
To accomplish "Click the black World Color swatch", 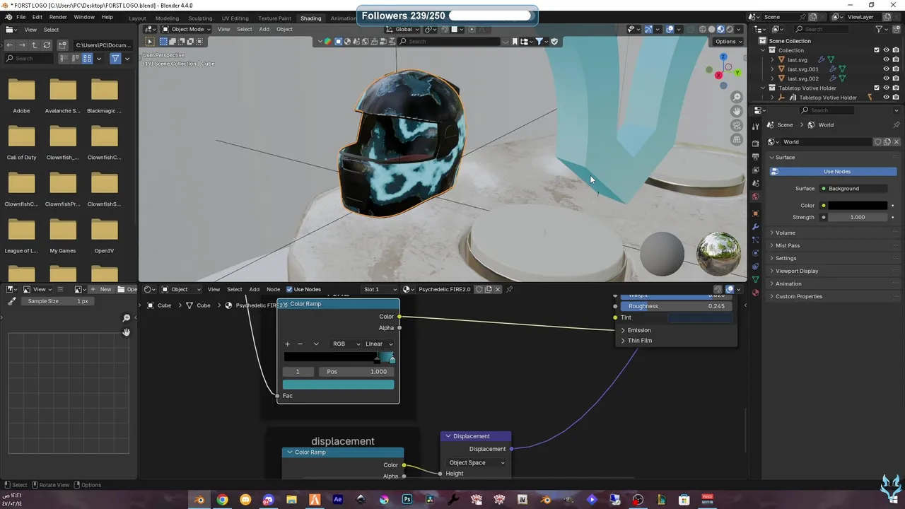I will [858, 206].
